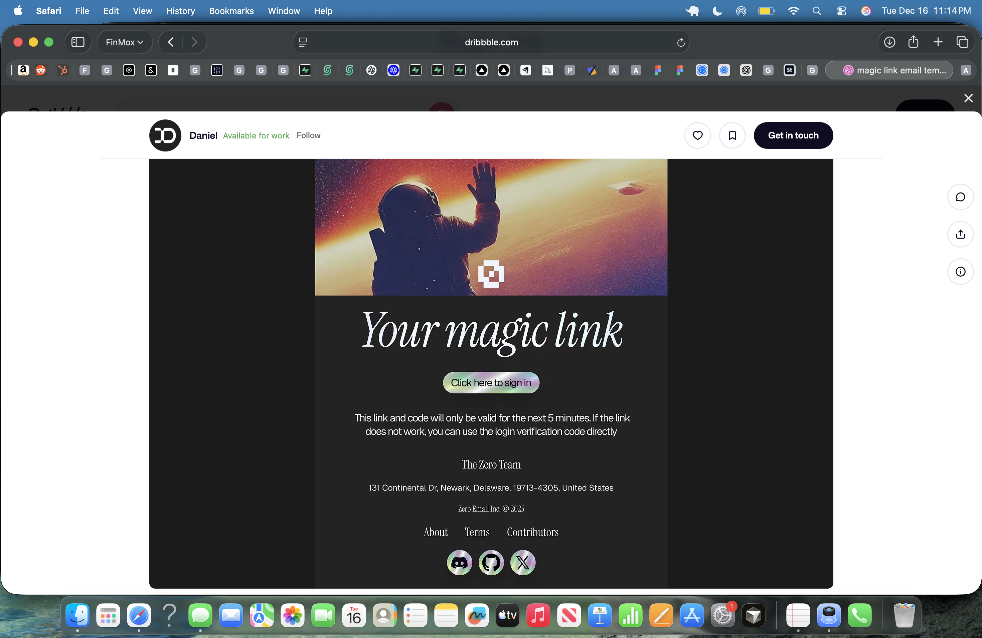Toggle the Safari sidebar
Viewport: 982px width, 638px height.
point(78,42)
